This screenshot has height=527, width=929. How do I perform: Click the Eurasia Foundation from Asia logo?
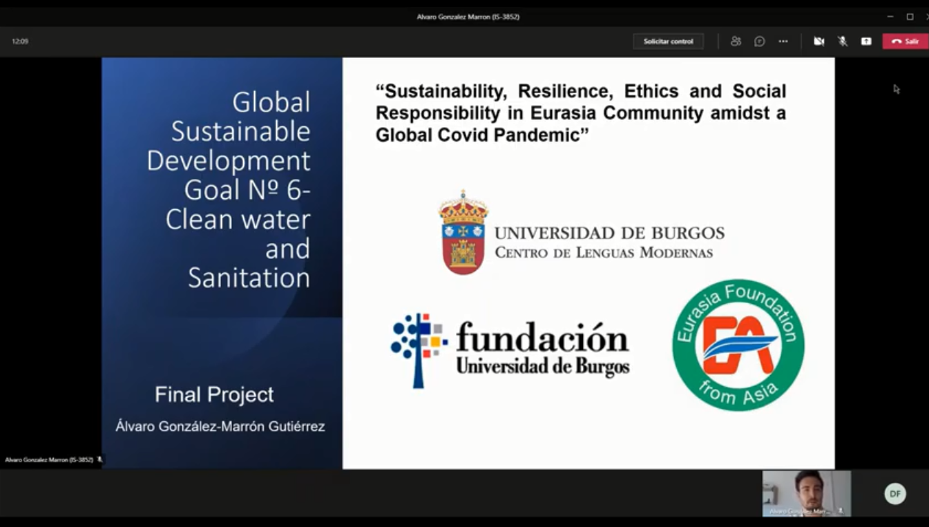(x=738, y=345)
